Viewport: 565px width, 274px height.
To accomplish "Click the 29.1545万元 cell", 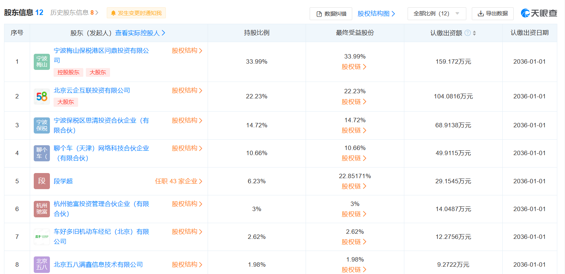I will click(453, 181).
